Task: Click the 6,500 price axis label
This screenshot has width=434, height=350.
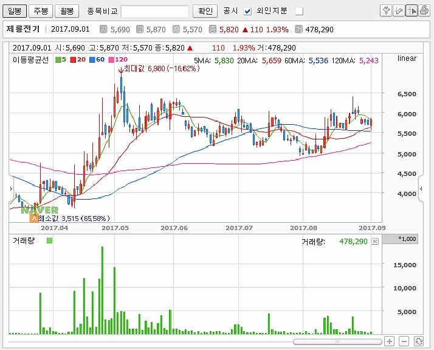Action: click(407, 94)
